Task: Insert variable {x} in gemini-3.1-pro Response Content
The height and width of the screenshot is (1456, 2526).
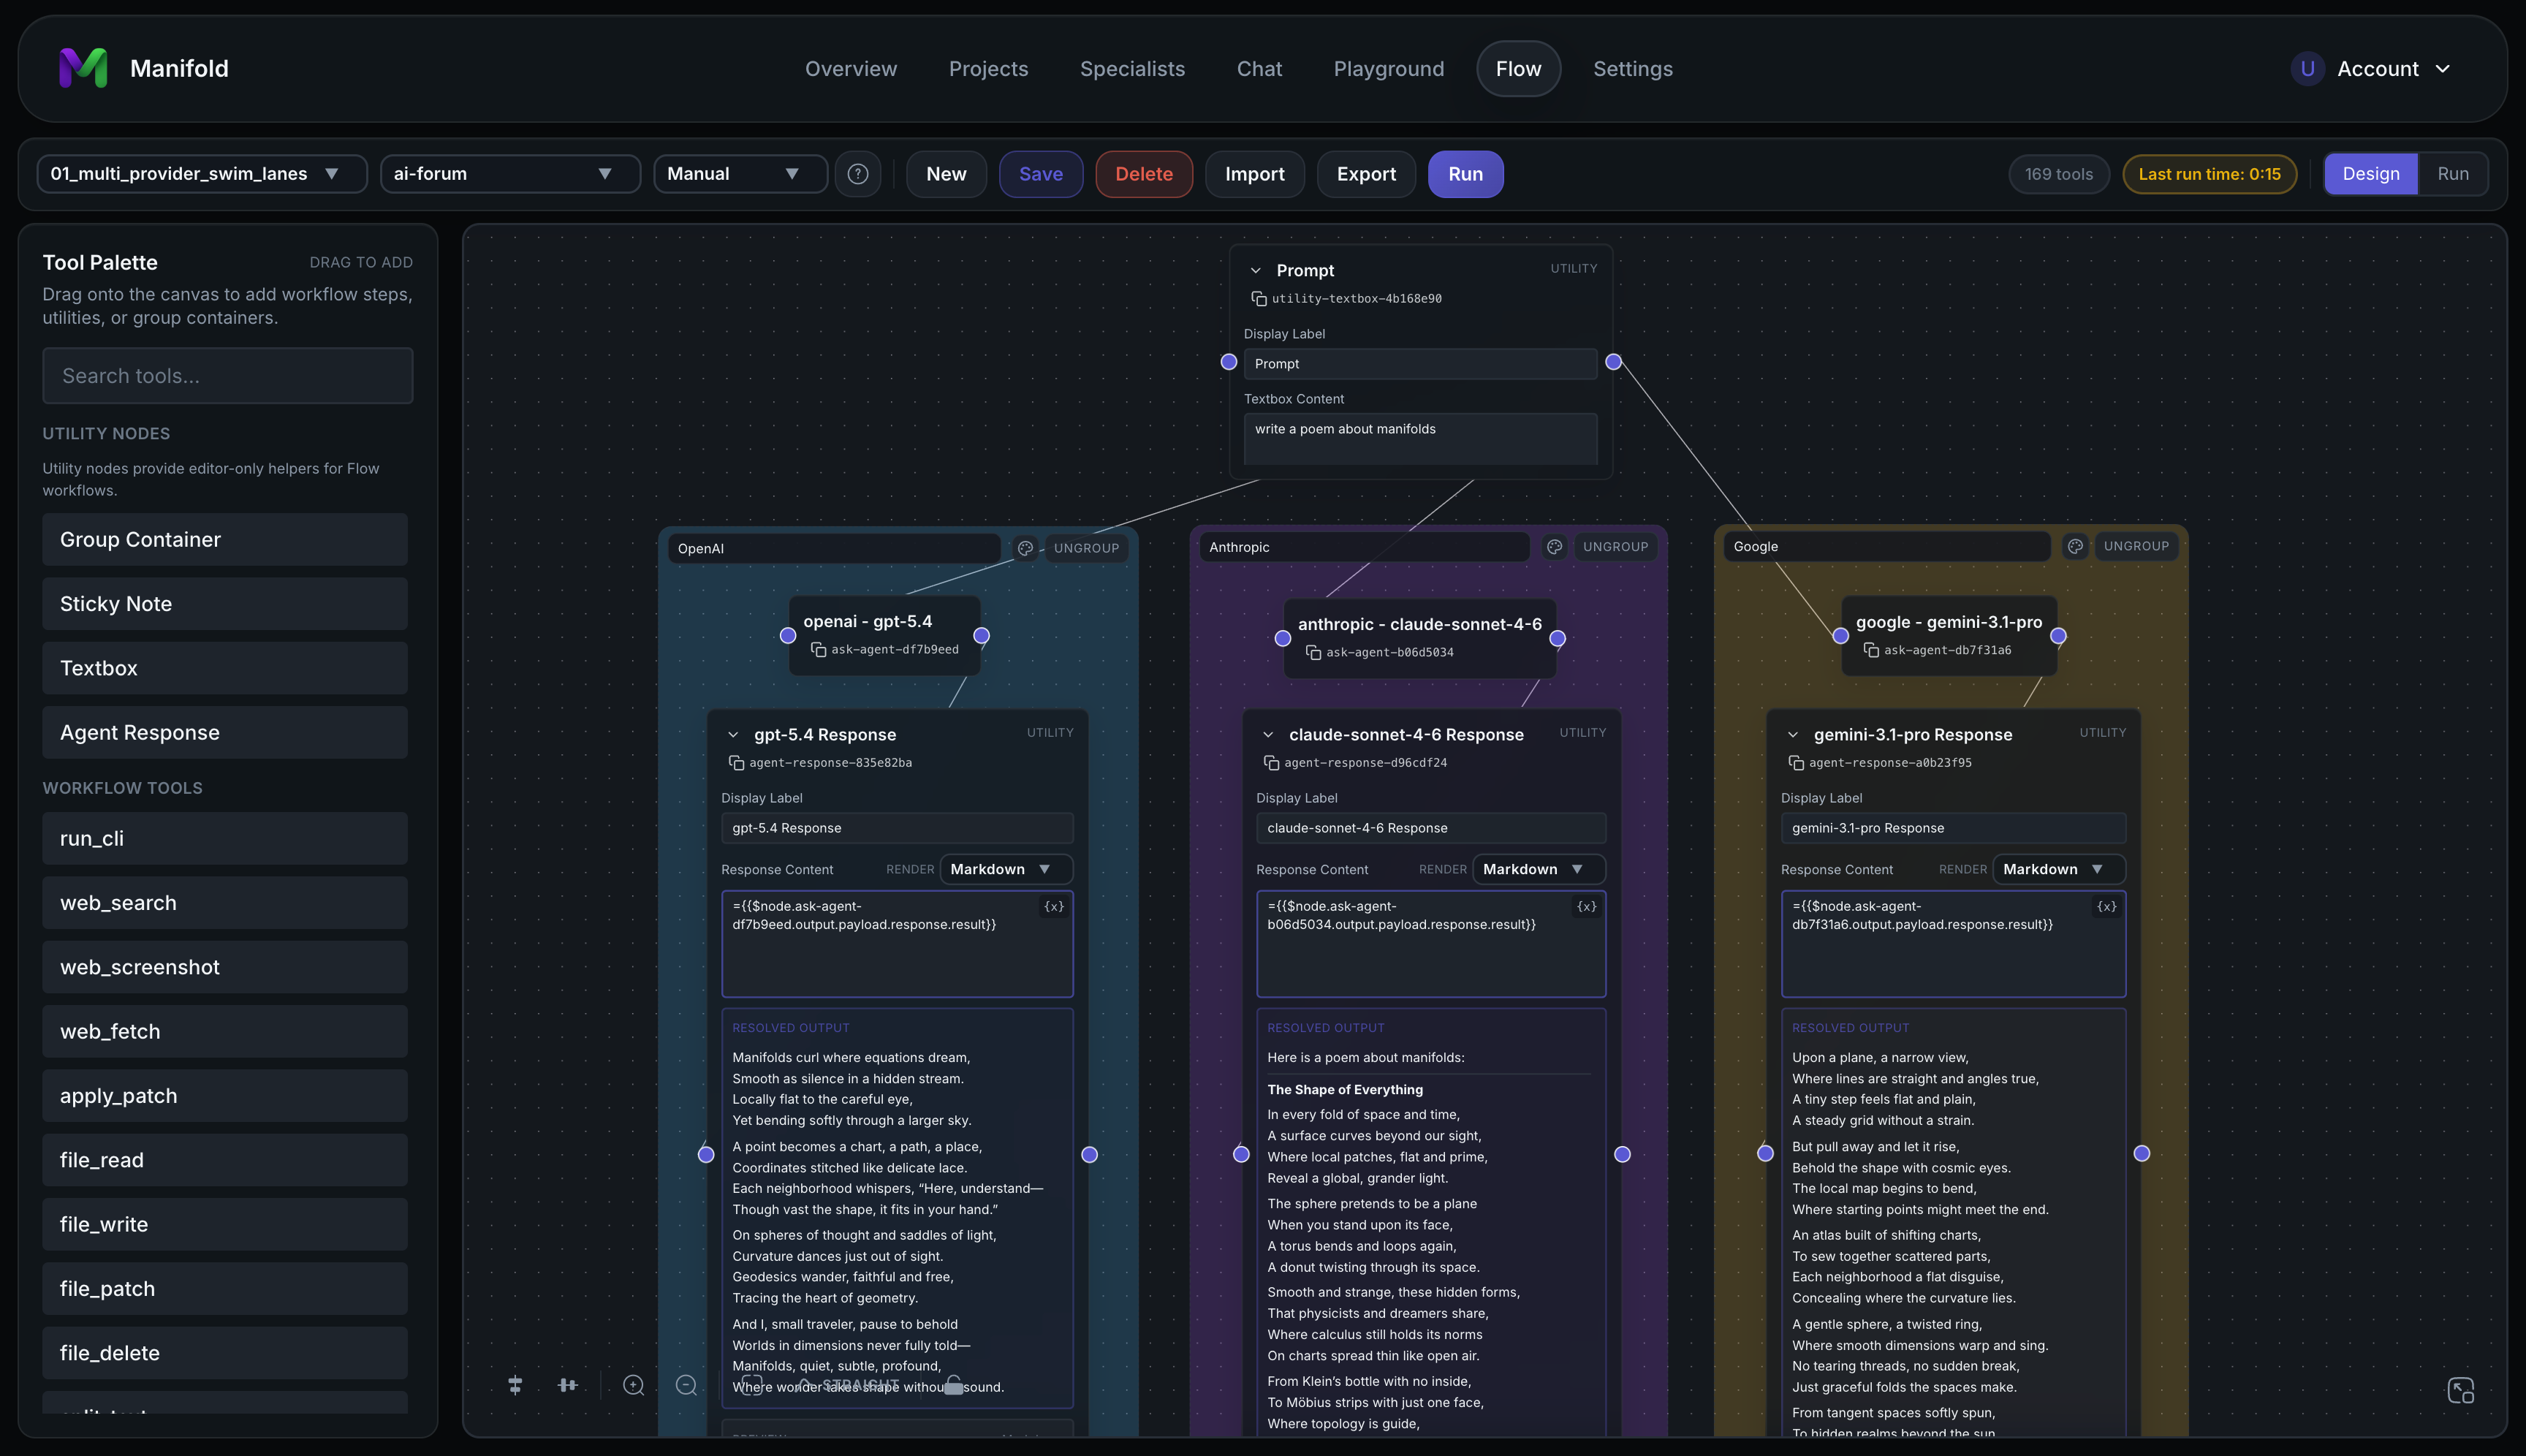Action: point(2106,907)
